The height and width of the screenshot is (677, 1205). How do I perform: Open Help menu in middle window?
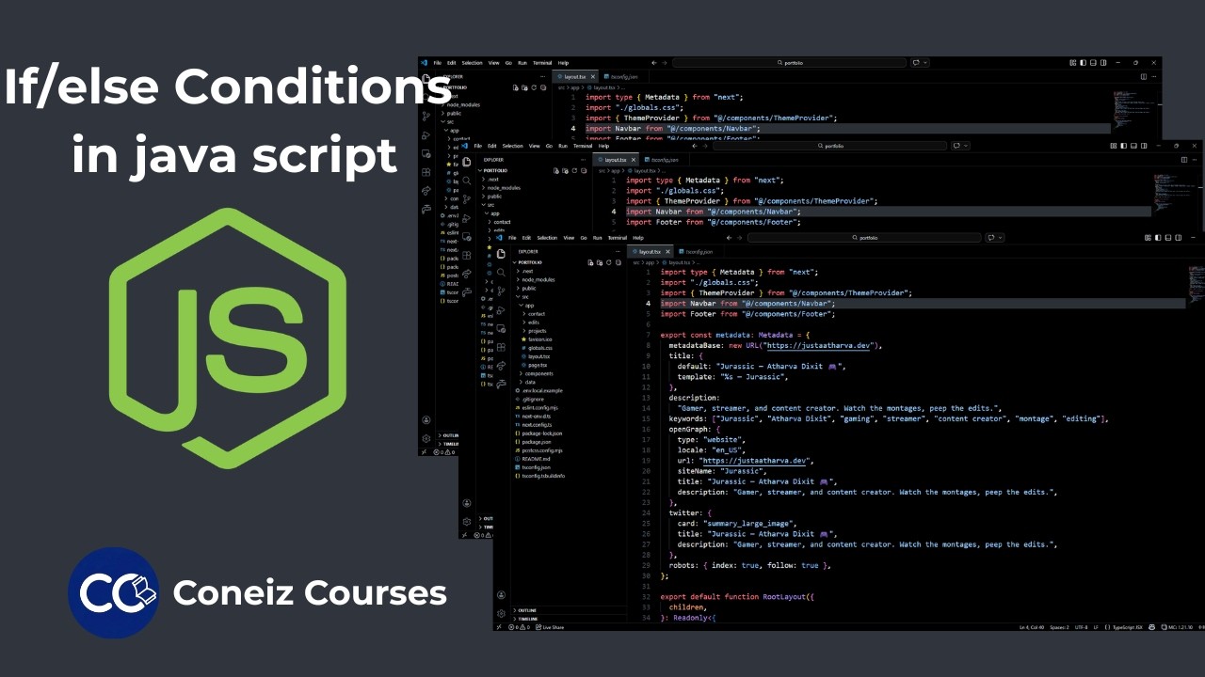603,146
